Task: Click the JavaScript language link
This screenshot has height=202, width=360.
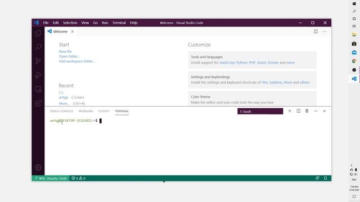Action: 227,62
